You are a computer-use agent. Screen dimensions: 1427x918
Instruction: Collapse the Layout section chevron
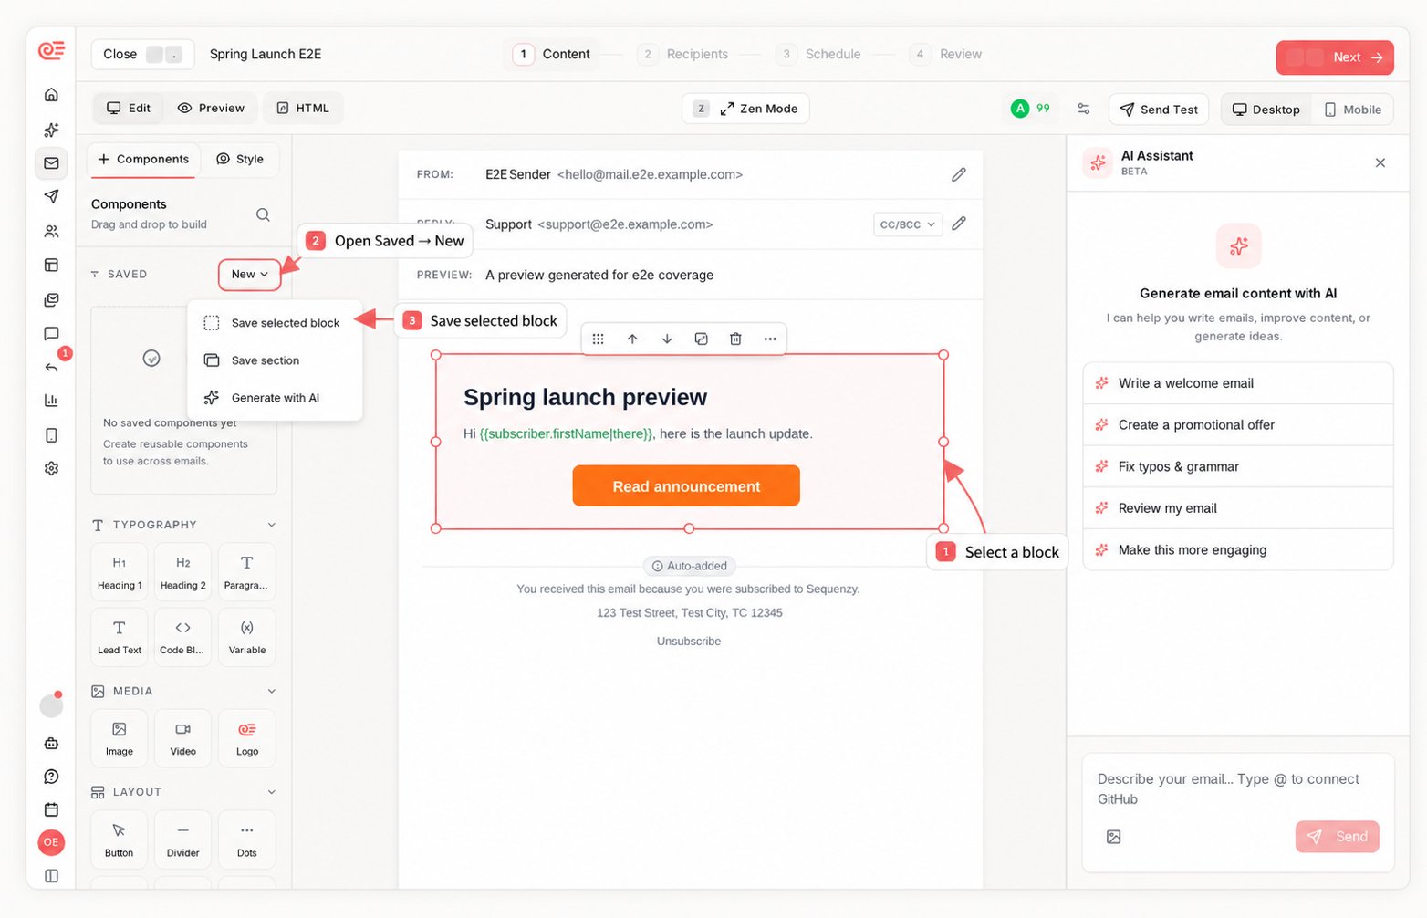coord(271,792)
